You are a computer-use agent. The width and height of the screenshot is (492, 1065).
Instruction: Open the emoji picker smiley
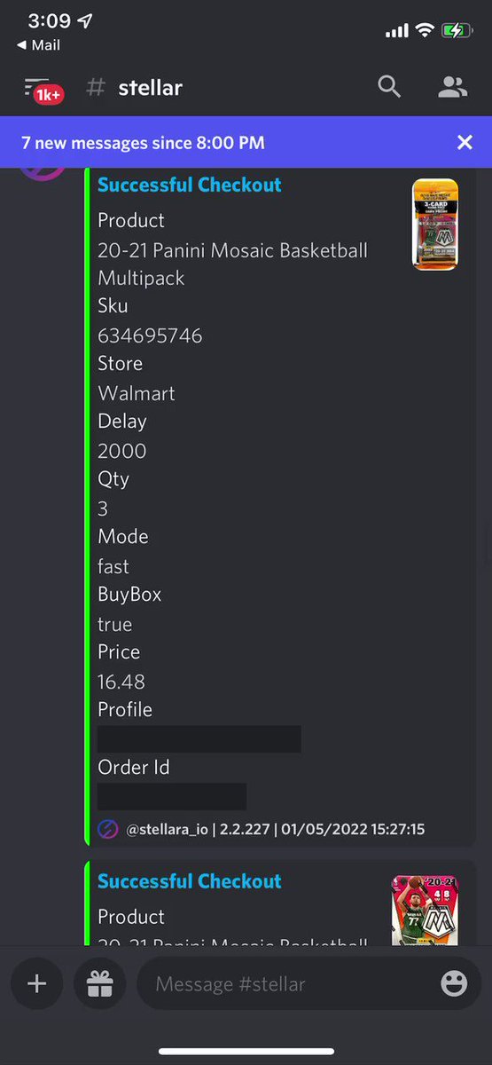(454, 984)
